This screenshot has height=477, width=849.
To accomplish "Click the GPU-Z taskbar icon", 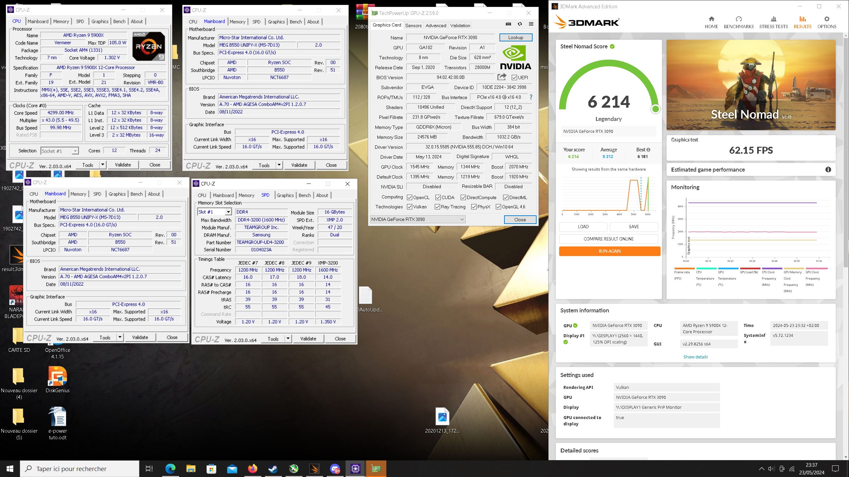I will point(376,469).
